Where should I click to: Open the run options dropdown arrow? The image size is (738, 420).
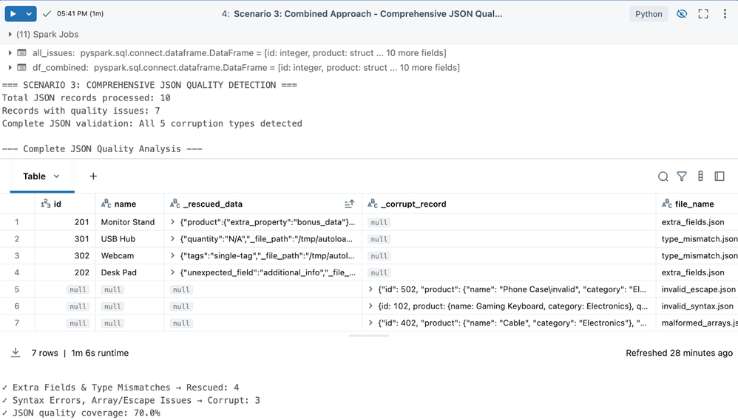[x=29, y=14]
